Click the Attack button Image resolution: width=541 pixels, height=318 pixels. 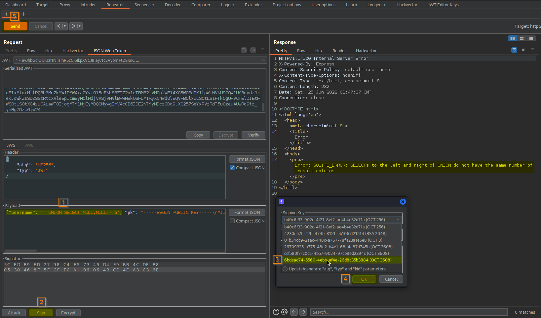[x=14, y=313]
